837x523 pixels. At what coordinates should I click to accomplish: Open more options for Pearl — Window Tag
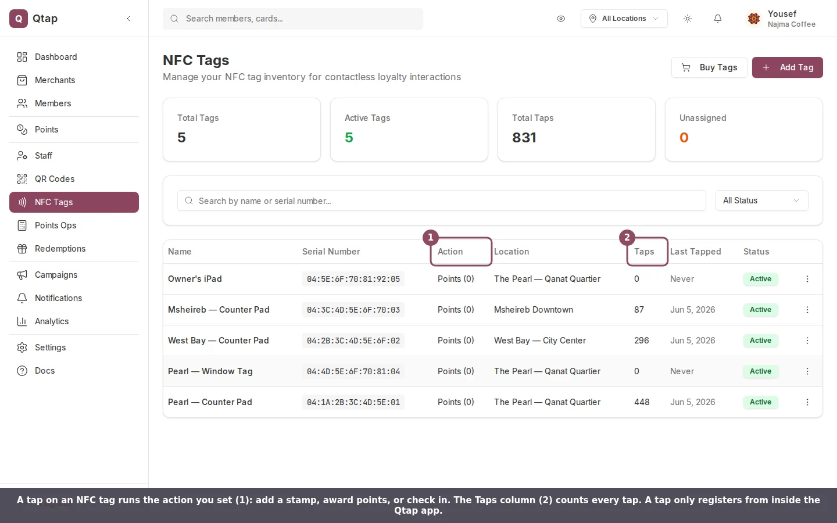(807, 371)
